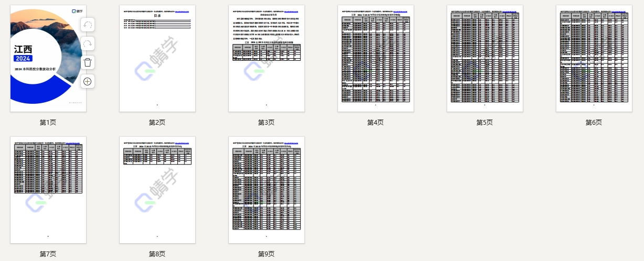This screenshot has width=644, height=261.
Task: Select the page 6 thumbnail
Action: pos(594,58)
